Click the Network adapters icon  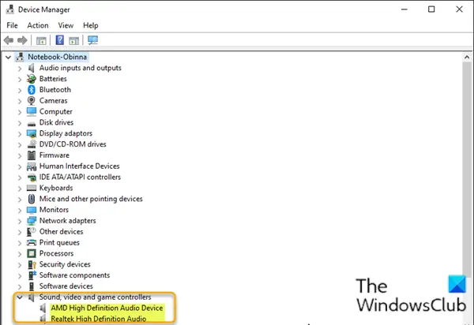click(32, 221)
